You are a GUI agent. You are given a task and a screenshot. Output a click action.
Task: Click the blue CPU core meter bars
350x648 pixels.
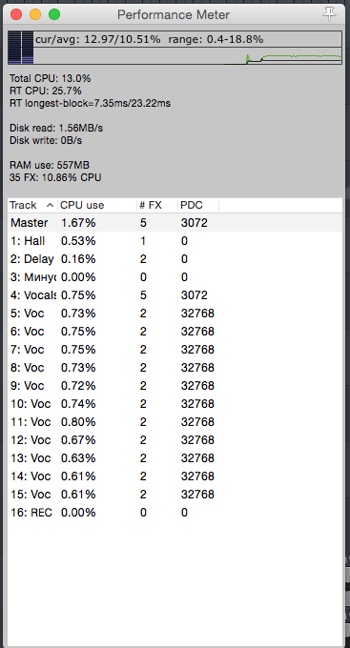(x=21, y=48)
